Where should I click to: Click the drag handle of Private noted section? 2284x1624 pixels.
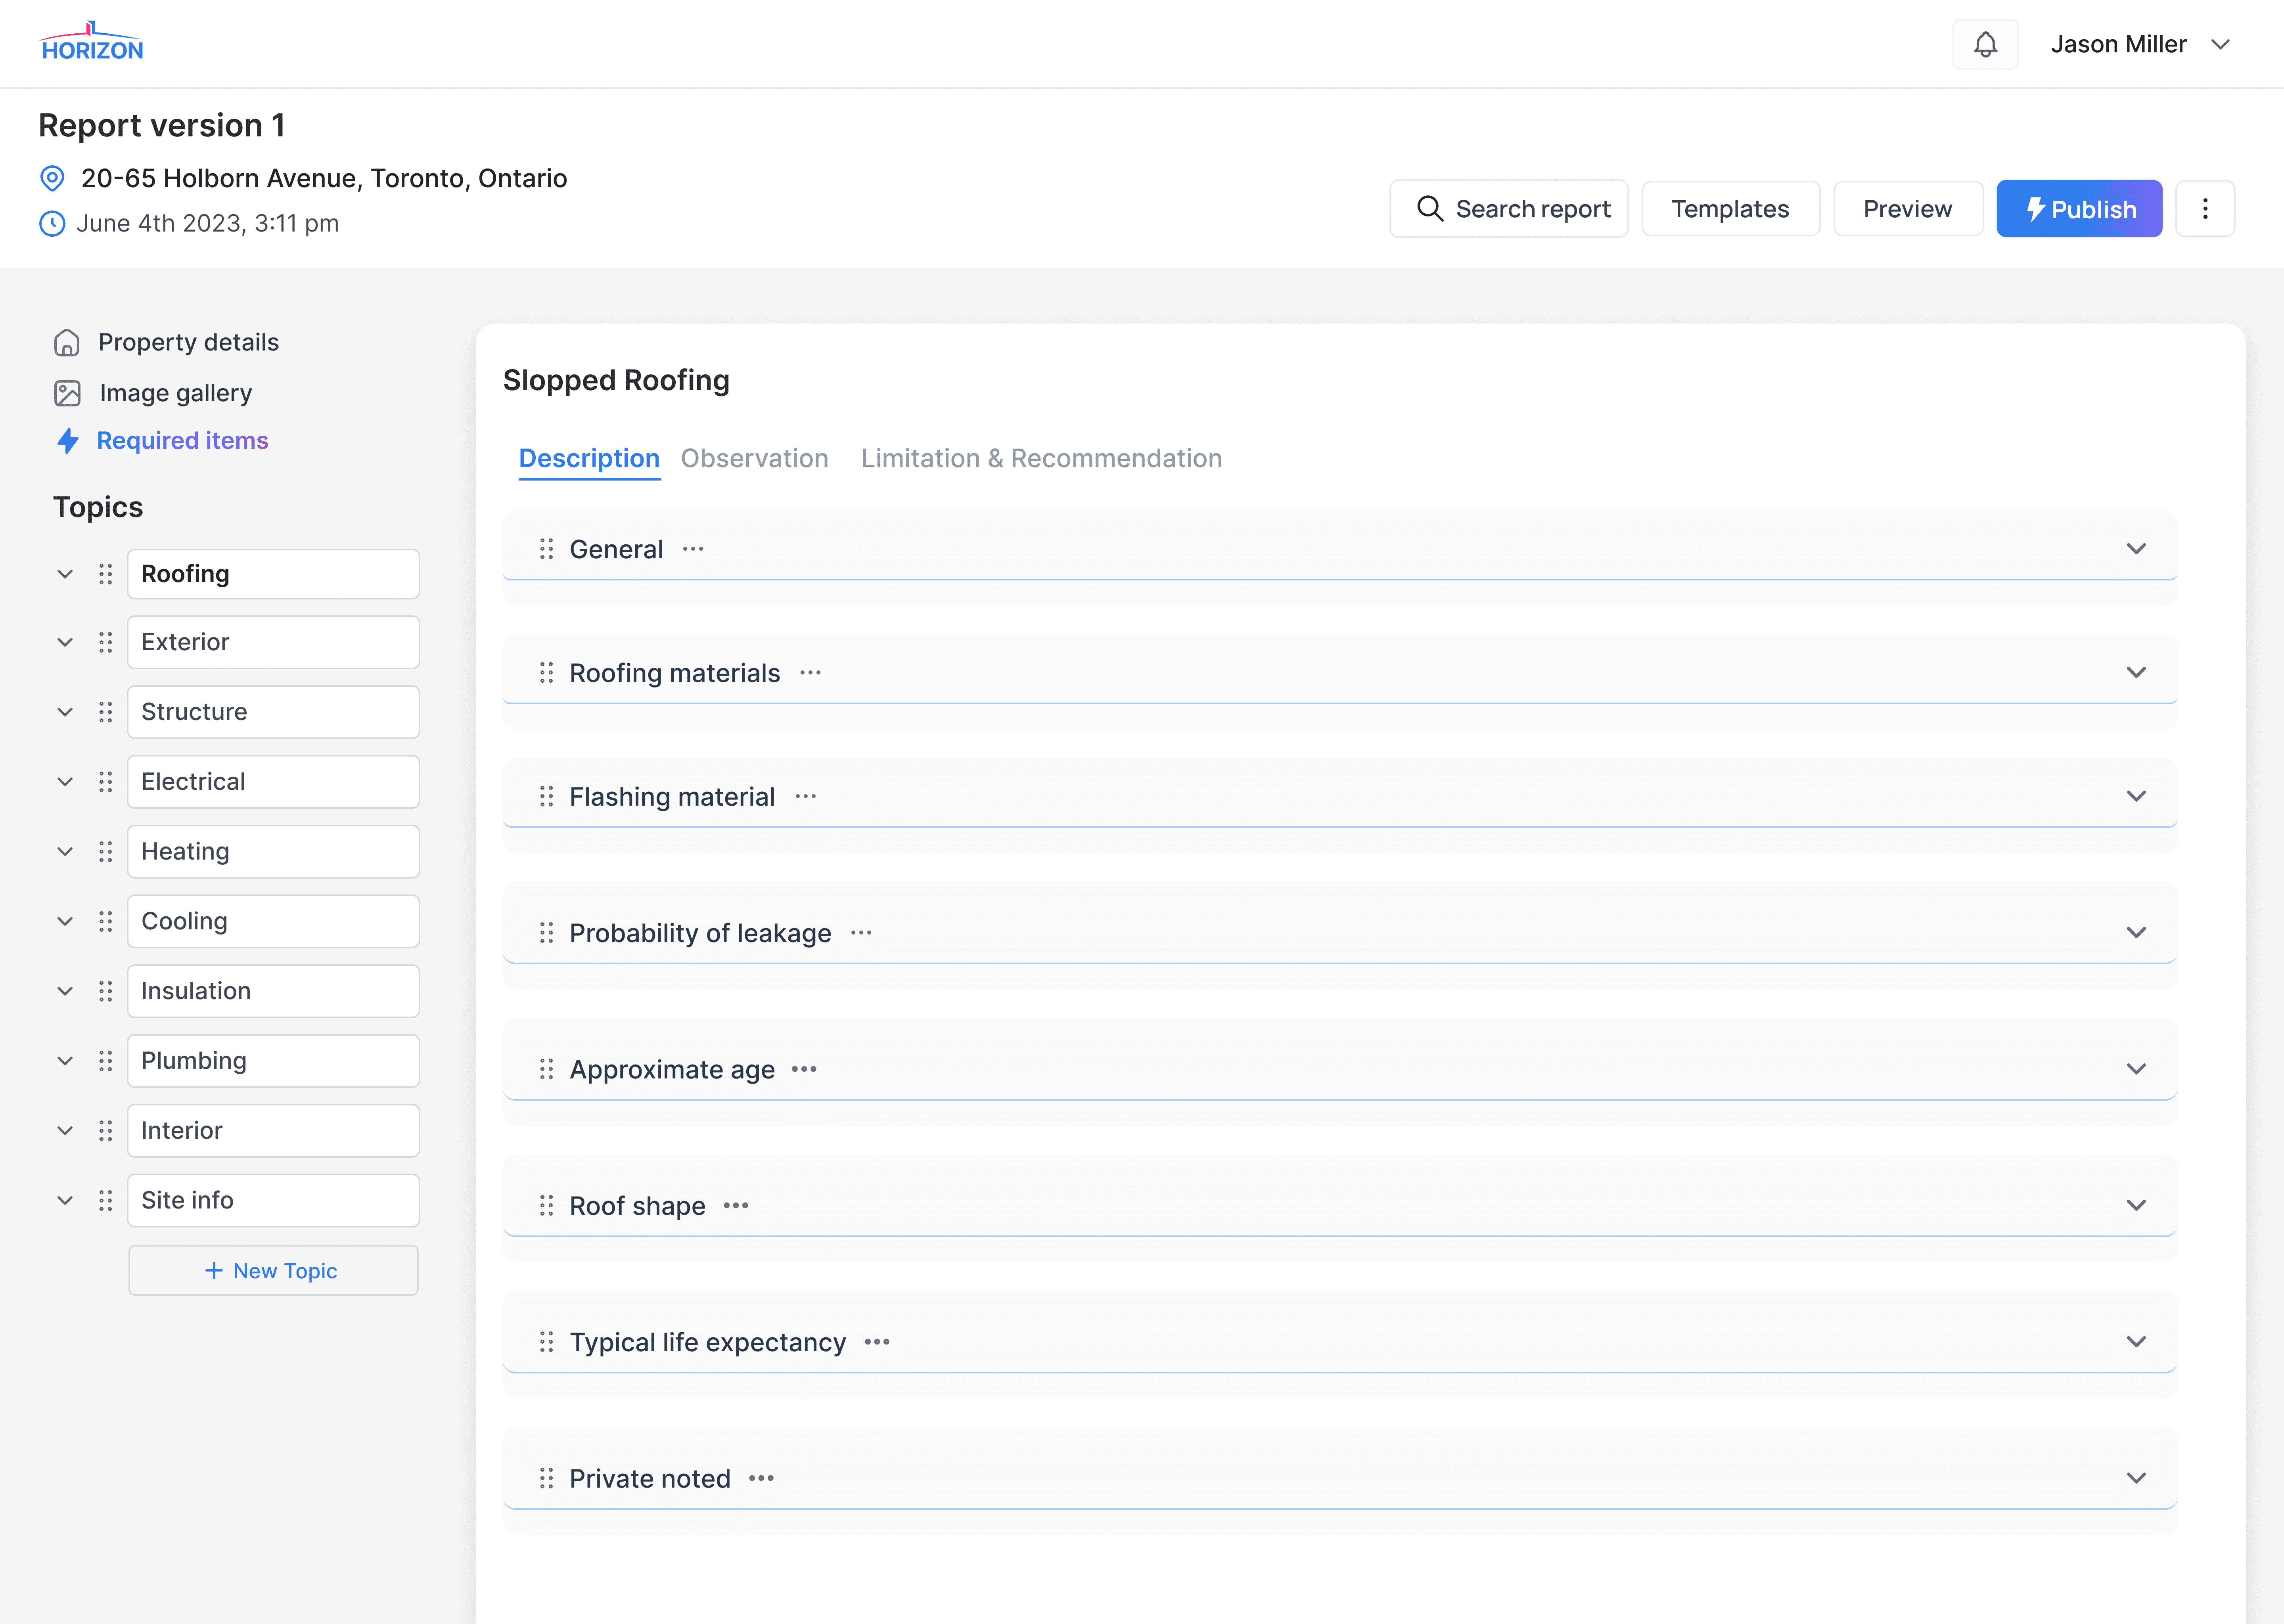coord(546,1479)
